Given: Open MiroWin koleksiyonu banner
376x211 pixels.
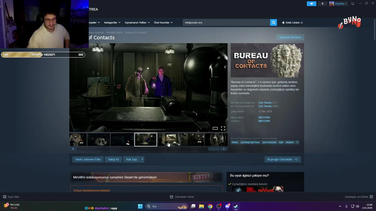Looking at the screenshot, I should click(146, 177).
